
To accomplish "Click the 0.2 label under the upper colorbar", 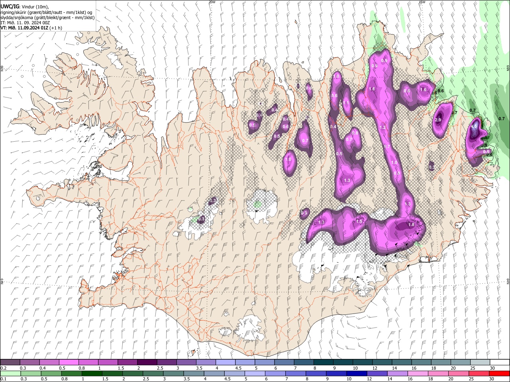I will tap(4, 368).
